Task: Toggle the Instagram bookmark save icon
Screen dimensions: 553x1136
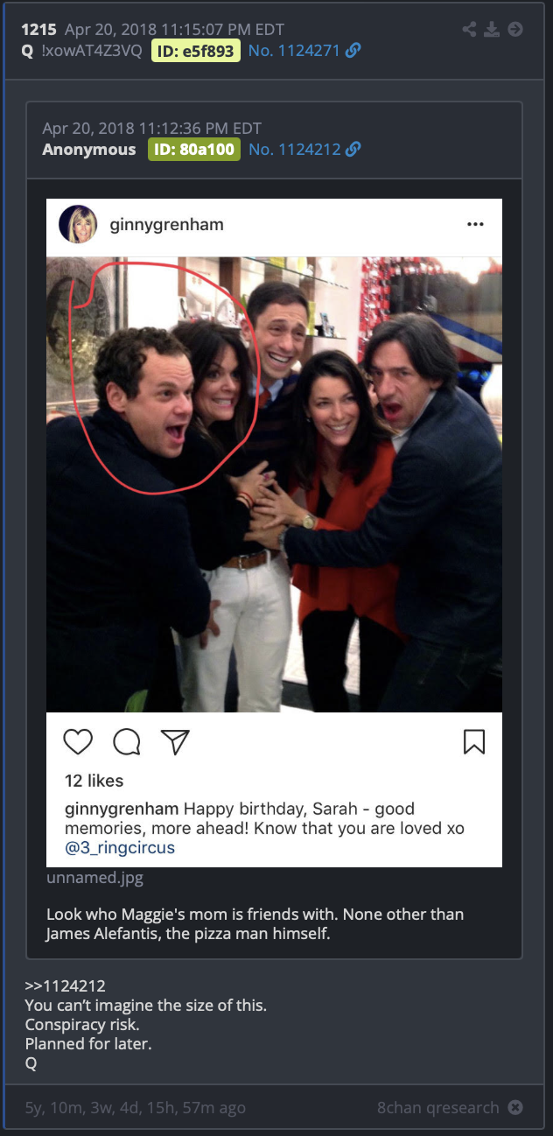Action: (x=473, y=742)
